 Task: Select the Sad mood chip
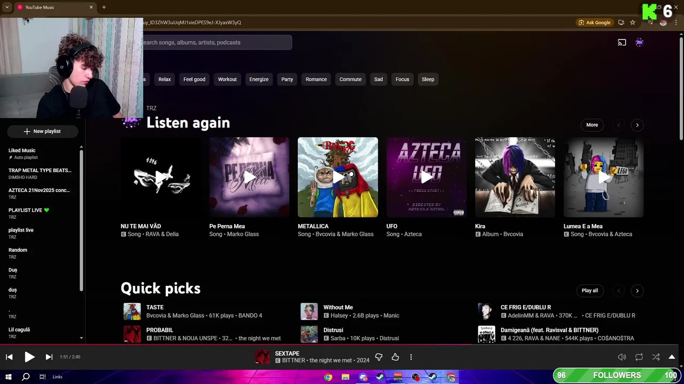(378, 79)
